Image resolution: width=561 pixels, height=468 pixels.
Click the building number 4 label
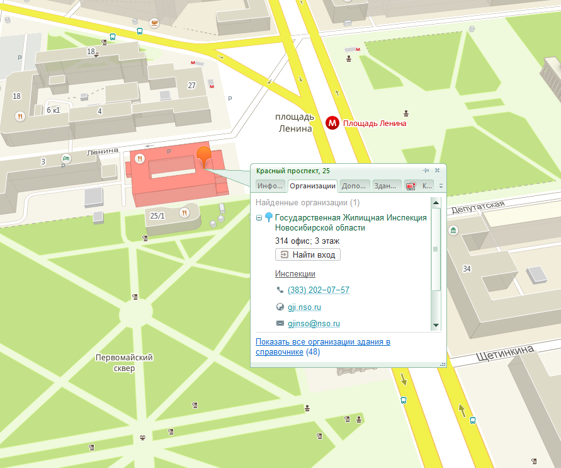pyautogui.click(x=100, y=111)
